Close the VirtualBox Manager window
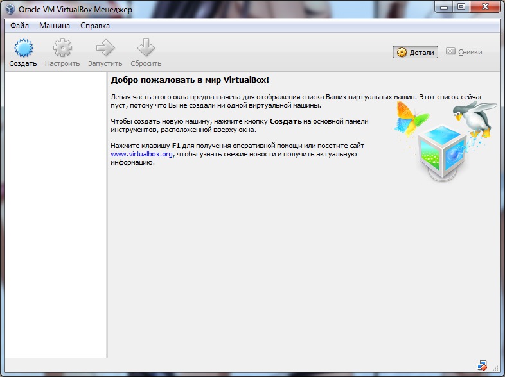 tap(485, 7)
